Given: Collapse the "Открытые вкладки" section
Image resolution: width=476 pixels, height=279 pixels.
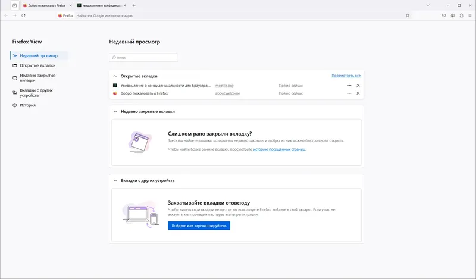Looking at the screenshot, I should tap(115, 76).
